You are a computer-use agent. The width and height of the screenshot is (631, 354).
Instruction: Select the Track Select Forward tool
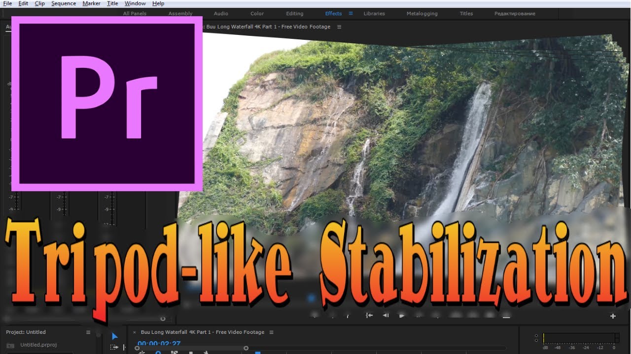114,347
